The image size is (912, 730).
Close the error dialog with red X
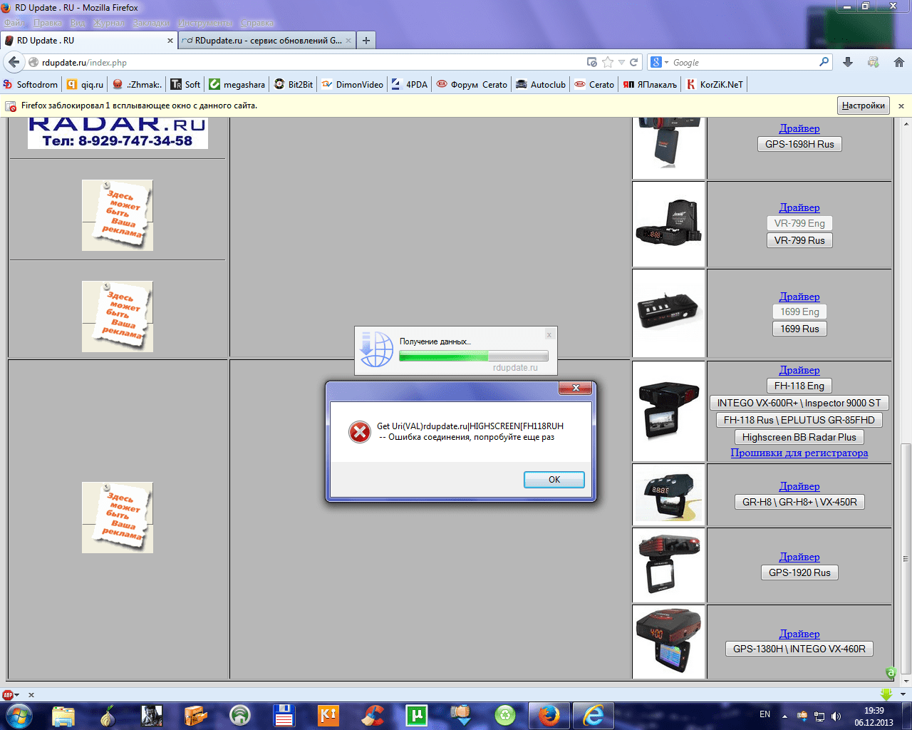pyautogui.click(x=576, y=388)
